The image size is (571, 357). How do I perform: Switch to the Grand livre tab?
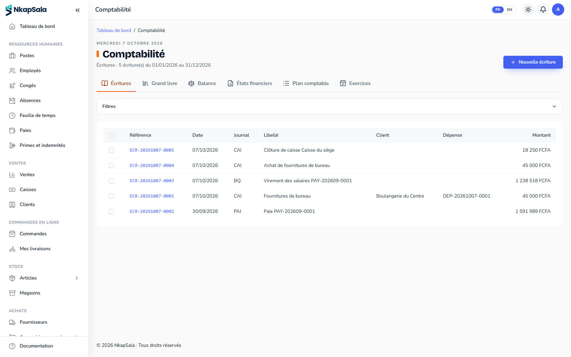point(160,83)
